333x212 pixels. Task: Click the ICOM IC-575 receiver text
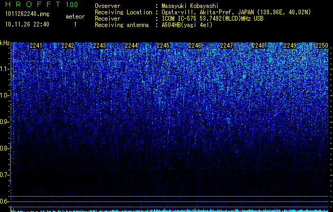pos(212,19)
